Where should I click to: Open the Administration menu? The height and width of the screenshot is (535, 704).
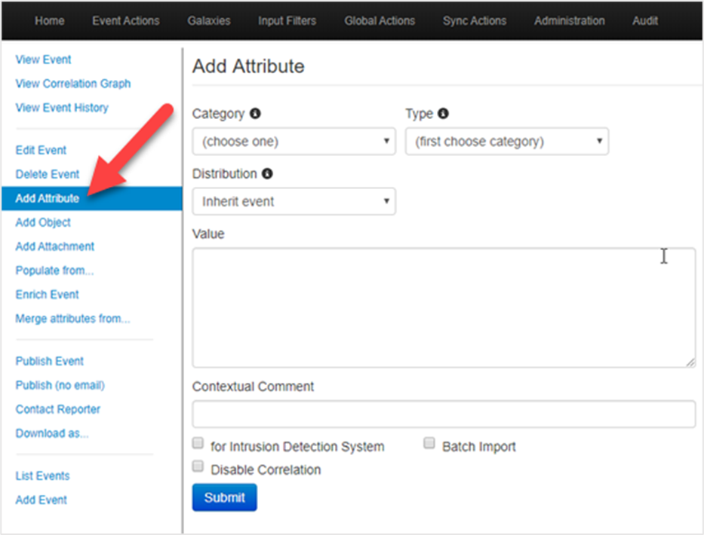pos(569,20)
